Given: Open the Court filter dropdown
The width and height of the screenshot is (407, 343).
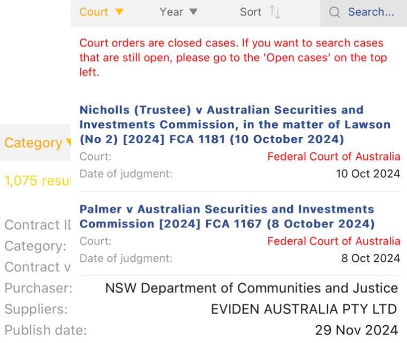Looking at the screenshot, I should [102, 12].
